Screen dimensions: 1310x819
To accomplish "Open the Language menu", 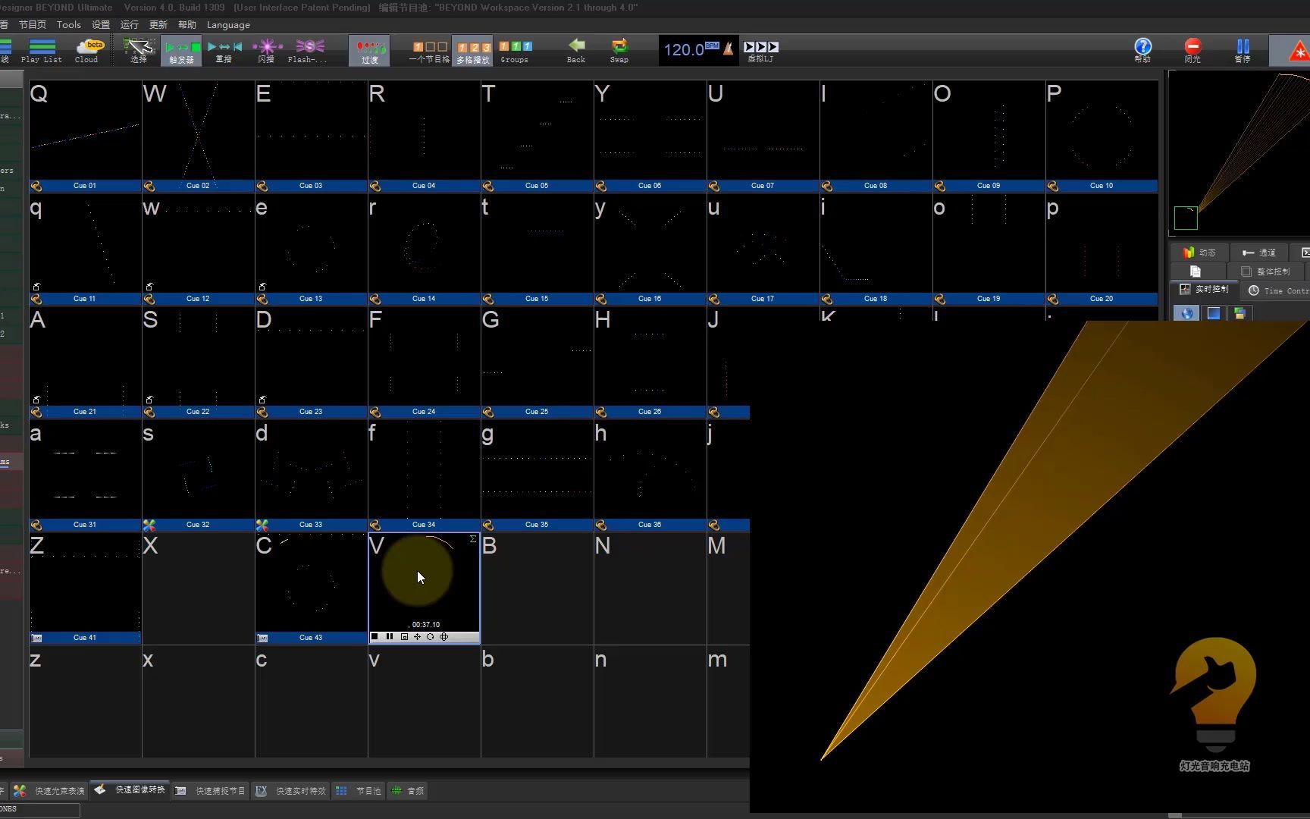I will pyautogui.click(x=228, y=24).
